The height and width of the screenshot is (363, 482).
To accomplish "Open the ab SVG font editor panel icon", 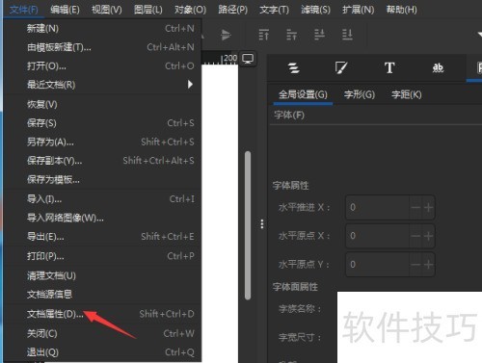I will (438, 68).
